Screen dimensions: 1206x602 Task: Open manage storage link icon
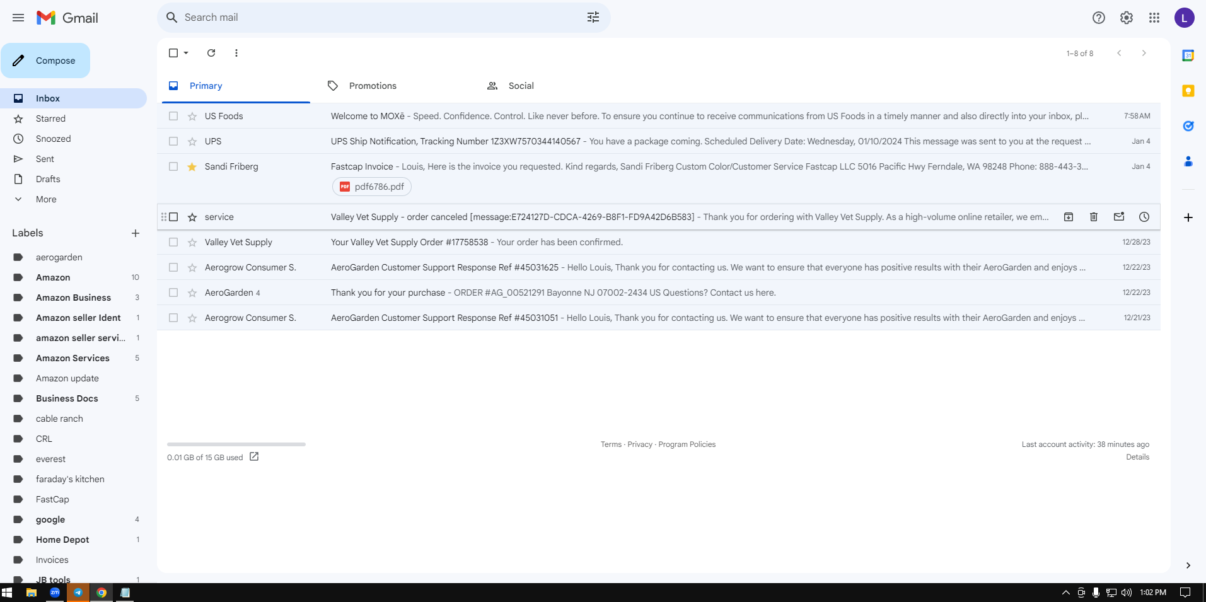[x=254, y=456]
